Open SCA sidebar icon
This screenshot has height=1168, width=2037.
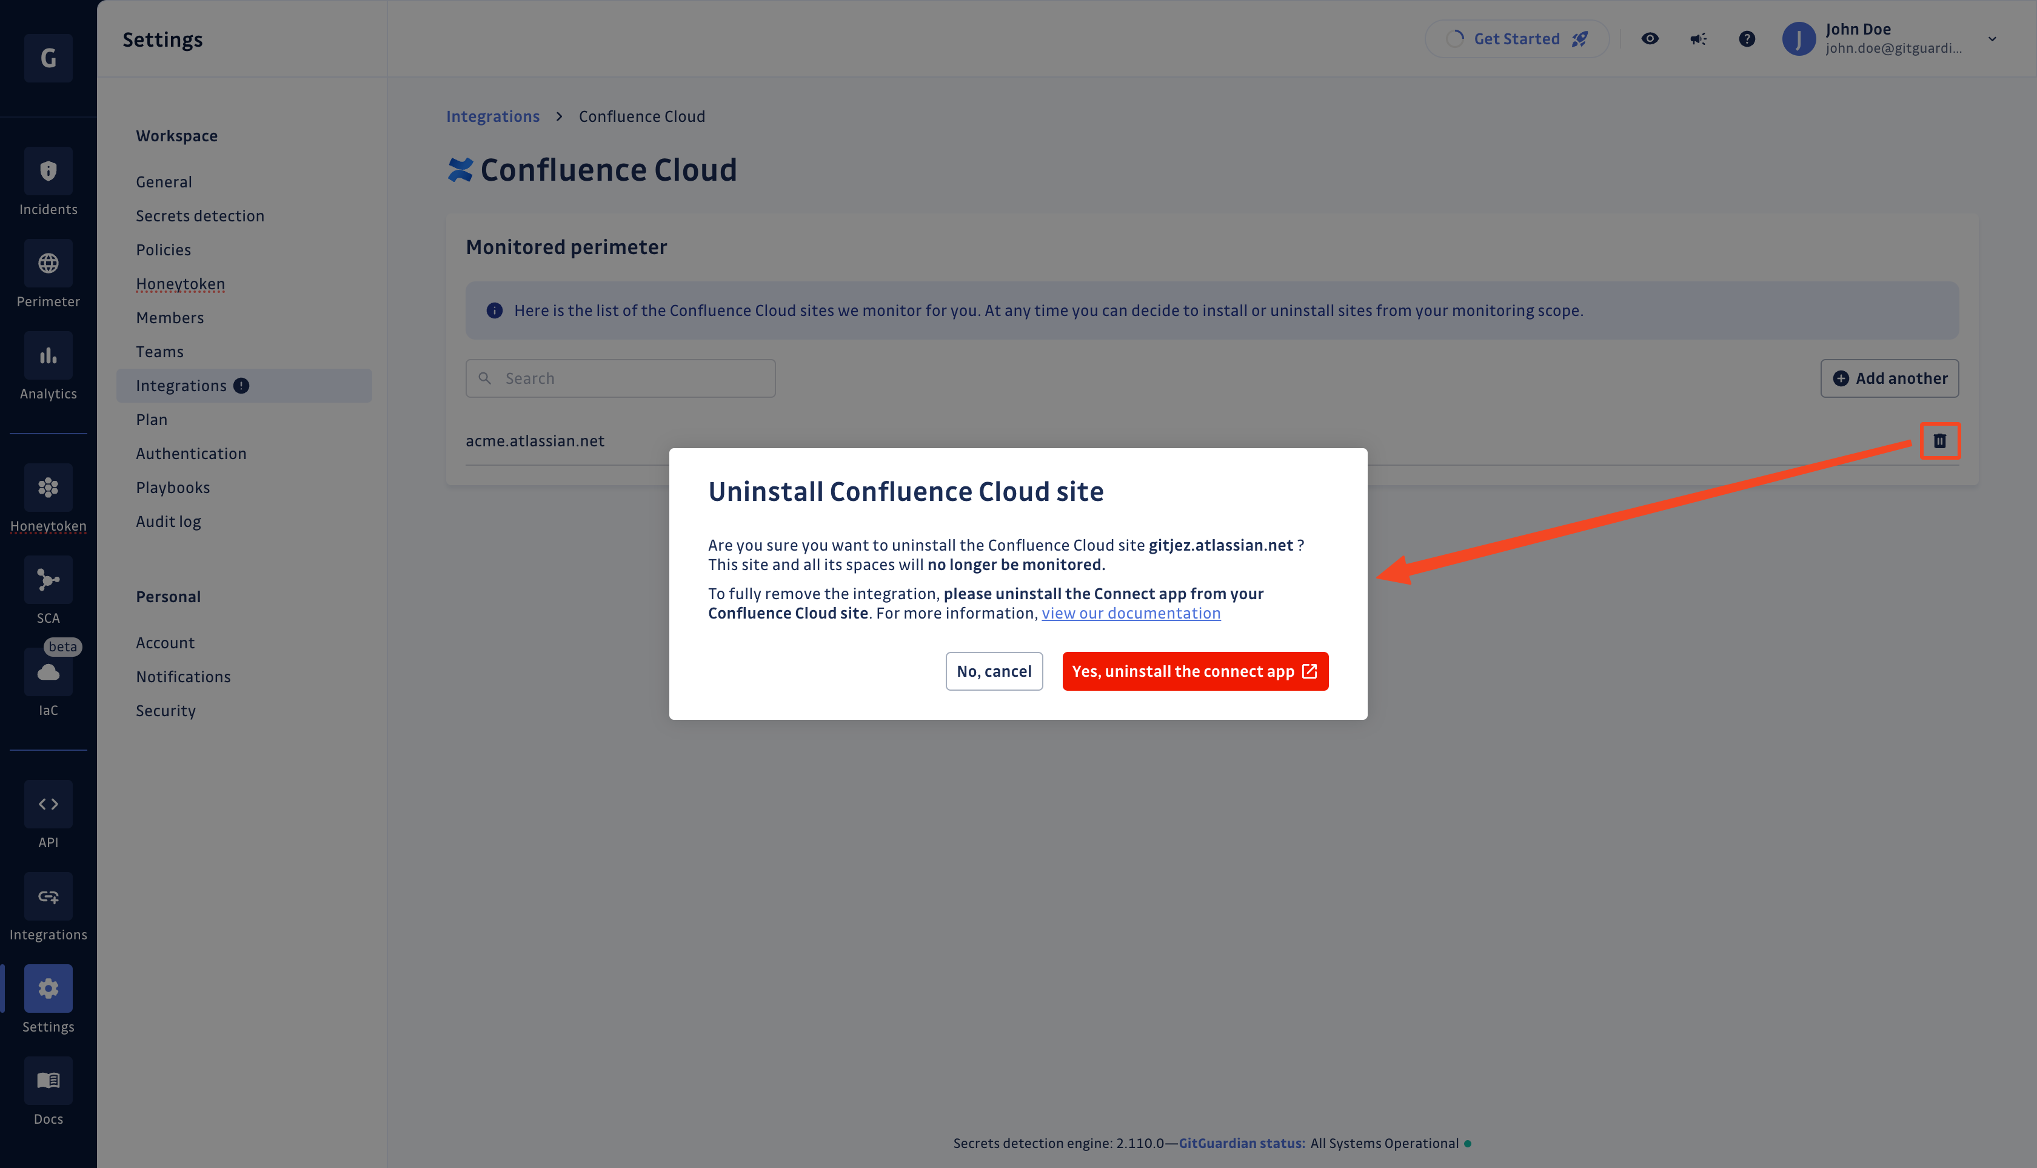[x=48, y=580]
